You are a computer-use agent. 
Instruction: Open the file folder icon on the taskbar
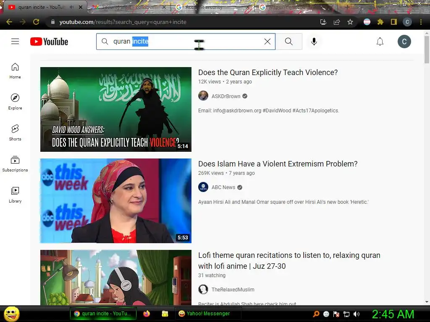[x=165, y=314]
